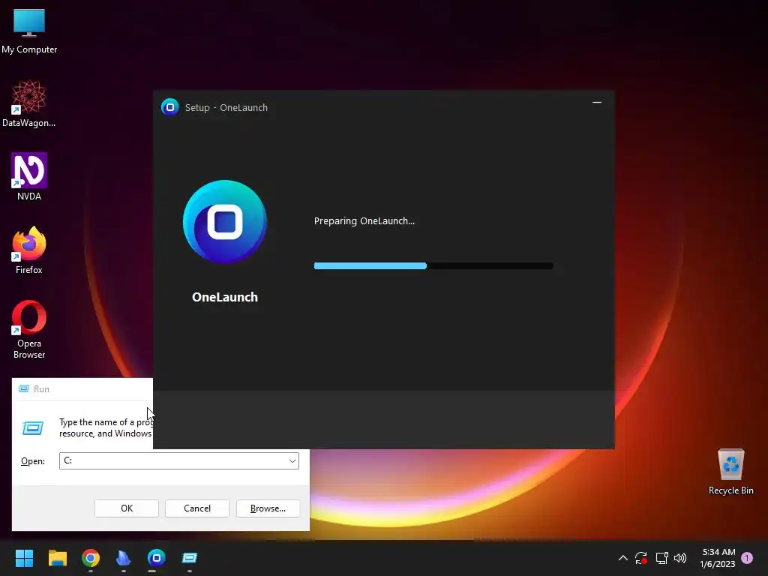Minimize the OneLaunch setup window

tap(596, 103)
